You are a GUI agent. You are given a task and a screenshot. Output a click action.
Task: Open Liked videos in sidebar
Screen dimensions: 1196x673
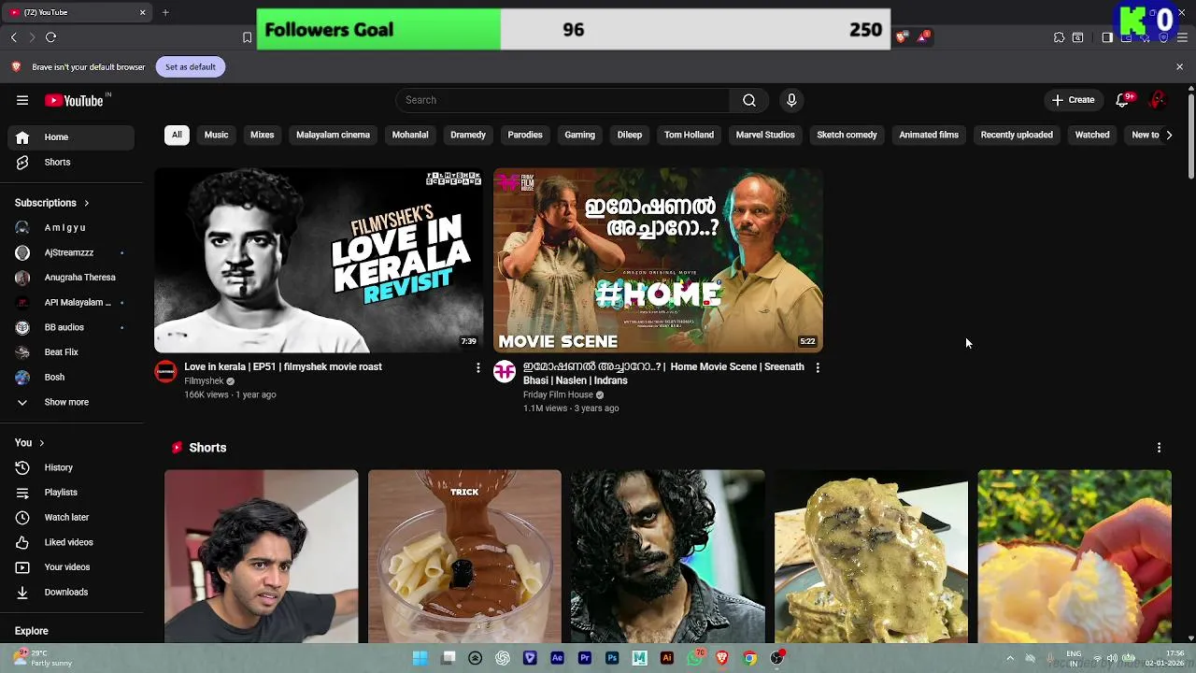pos(73,542)
